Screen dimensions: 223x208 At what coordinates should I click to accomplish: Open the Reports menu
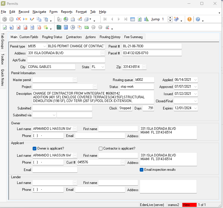[x=66, y=12]
